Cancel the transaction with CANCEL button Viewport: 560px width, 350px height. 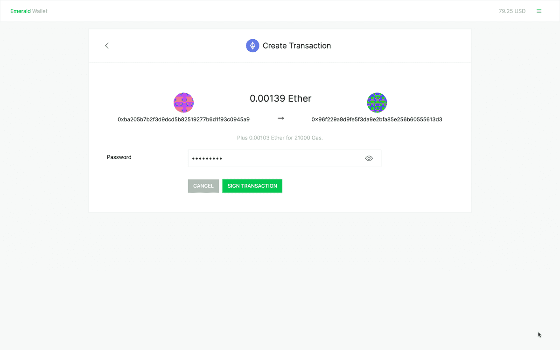[x=203, y=186]
